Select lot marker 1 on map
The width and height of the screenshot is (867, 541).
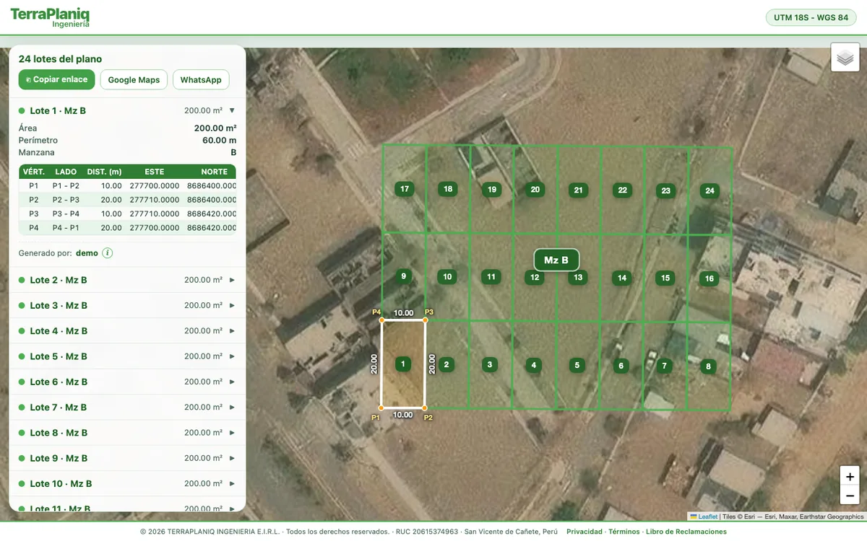click(403, 364)
